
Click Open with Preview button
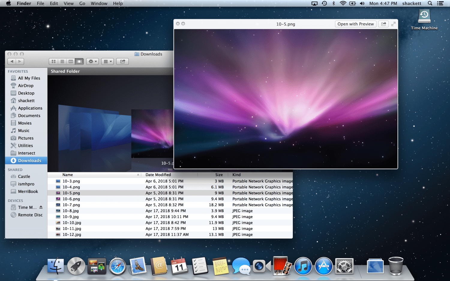(x=355, y=24)
